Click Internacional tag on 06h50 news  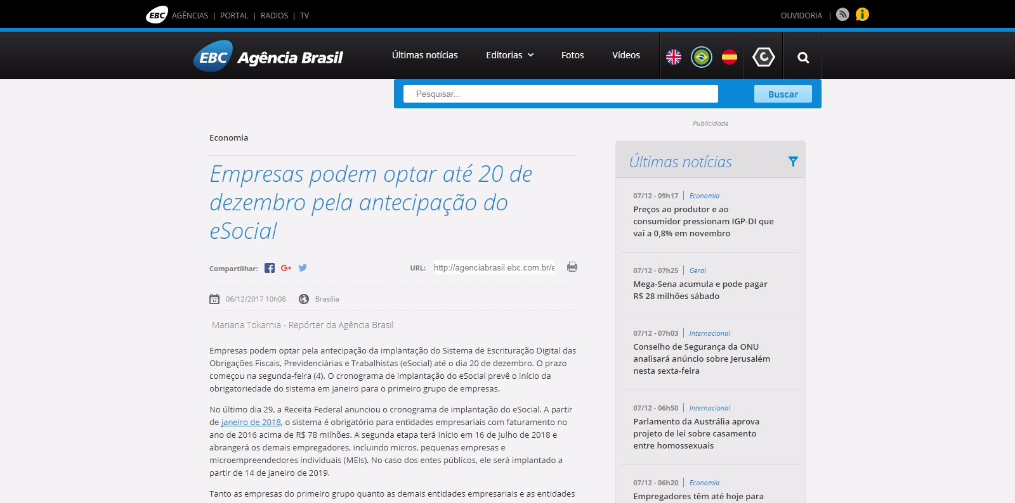(x=710, y=408)
